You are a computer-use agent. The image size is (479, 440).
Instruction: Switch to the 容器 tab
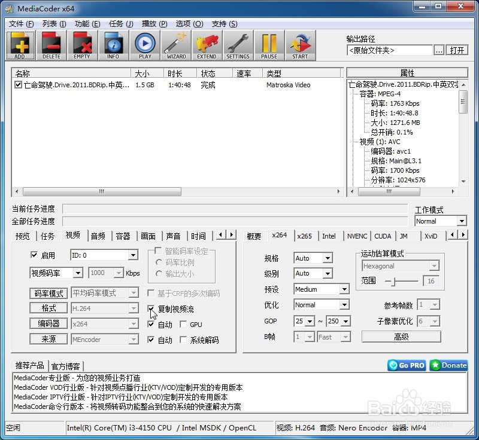[x=123, y=236]
